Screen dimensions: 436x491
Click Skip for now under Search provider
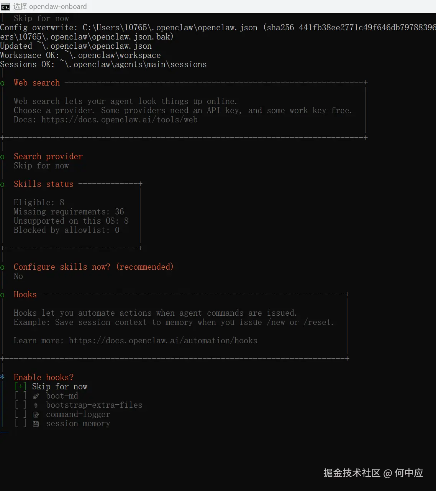coord(41,166)
